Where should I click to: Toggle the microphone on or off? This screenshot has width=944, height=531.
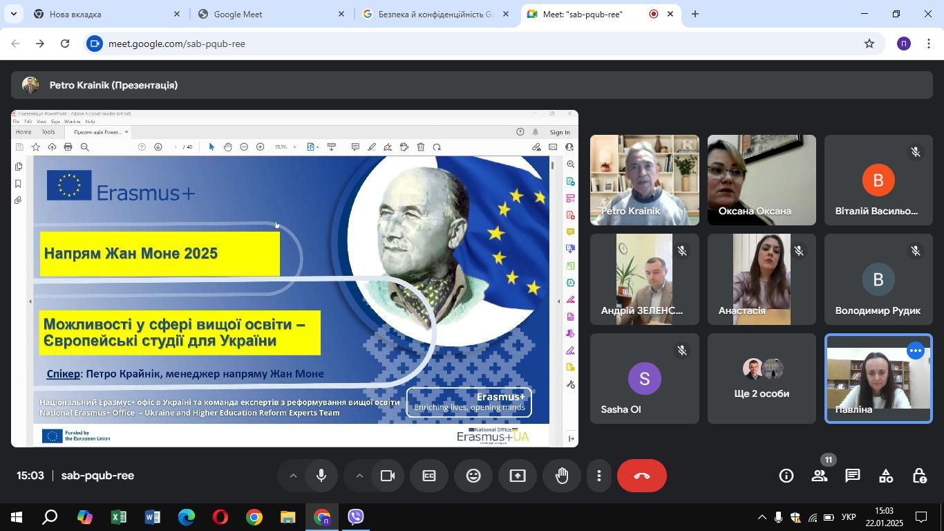321,476
